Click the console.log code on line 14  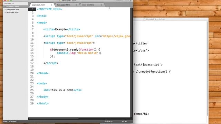(x=66, y=53)
